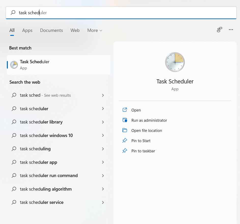Click search icon beside 'task scheduler library'
The width and height of the screenshot is (240, 224).
click(14, 122)
